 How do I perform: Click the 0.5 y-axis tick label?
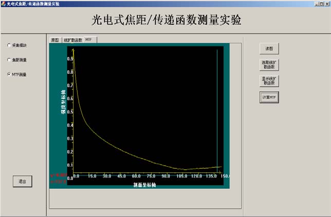pos(70,112)
